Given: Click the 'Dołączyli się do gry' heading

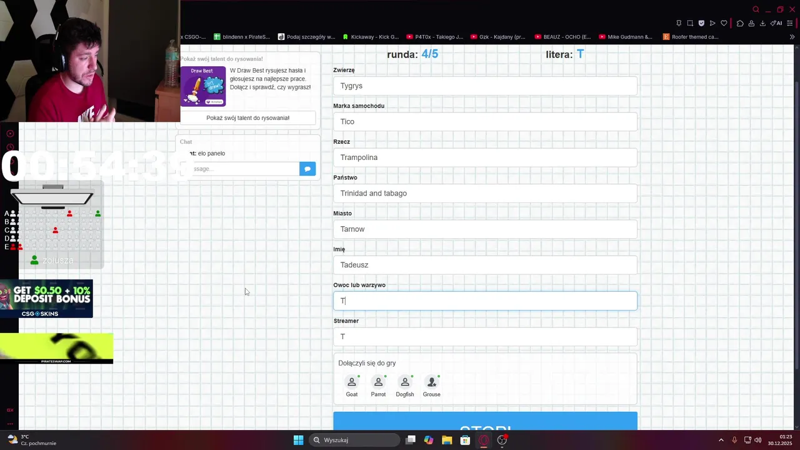Looking at the screenshot, I should 367,363.
